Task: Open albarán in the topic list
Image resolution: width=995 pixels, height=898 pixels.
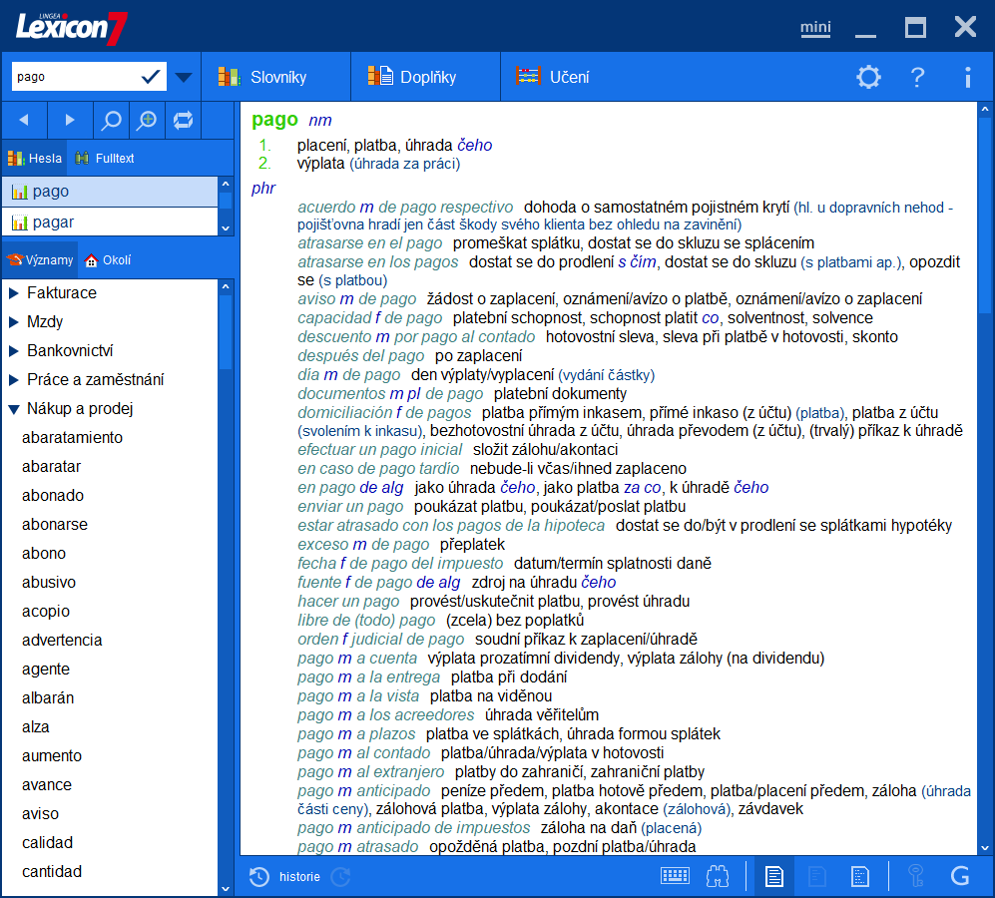Action: point(48,698)
